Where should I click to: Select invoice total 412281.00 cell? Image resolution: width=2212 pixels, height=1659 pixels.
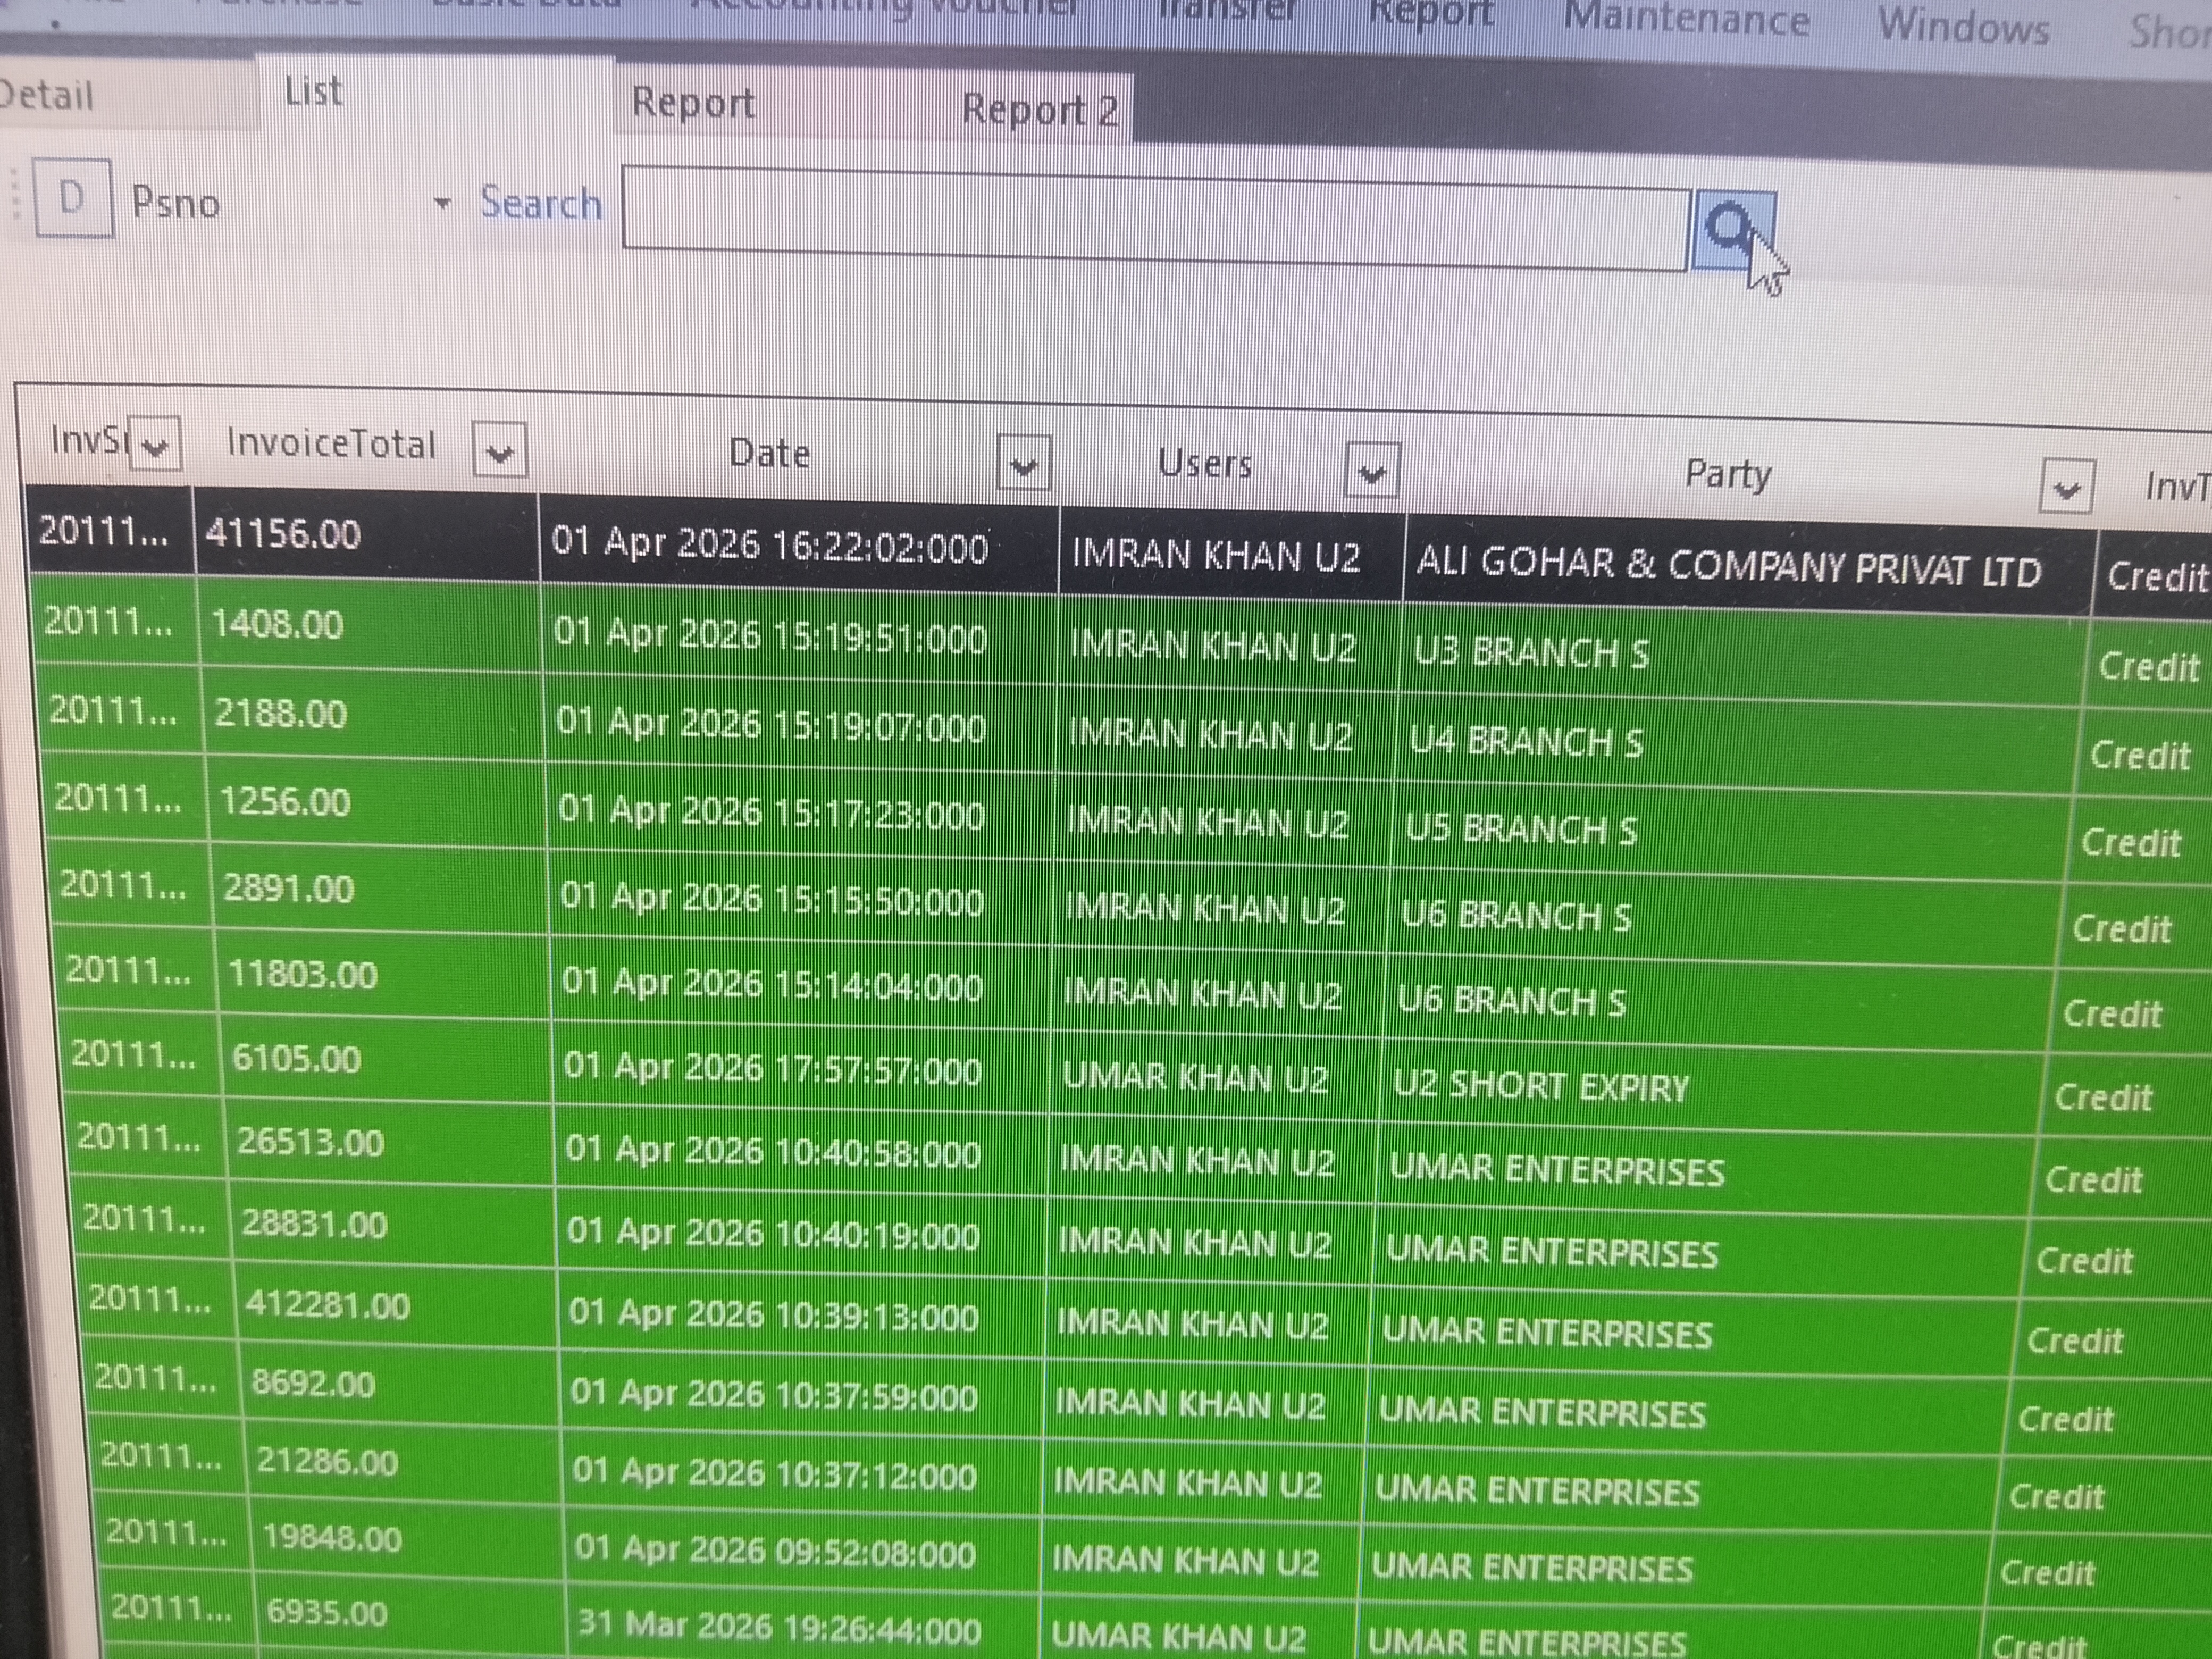tap(398, 1306)
